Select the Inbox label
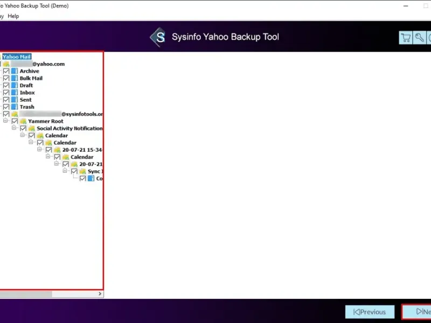431x323 pixels. click(x=27, y=93)
